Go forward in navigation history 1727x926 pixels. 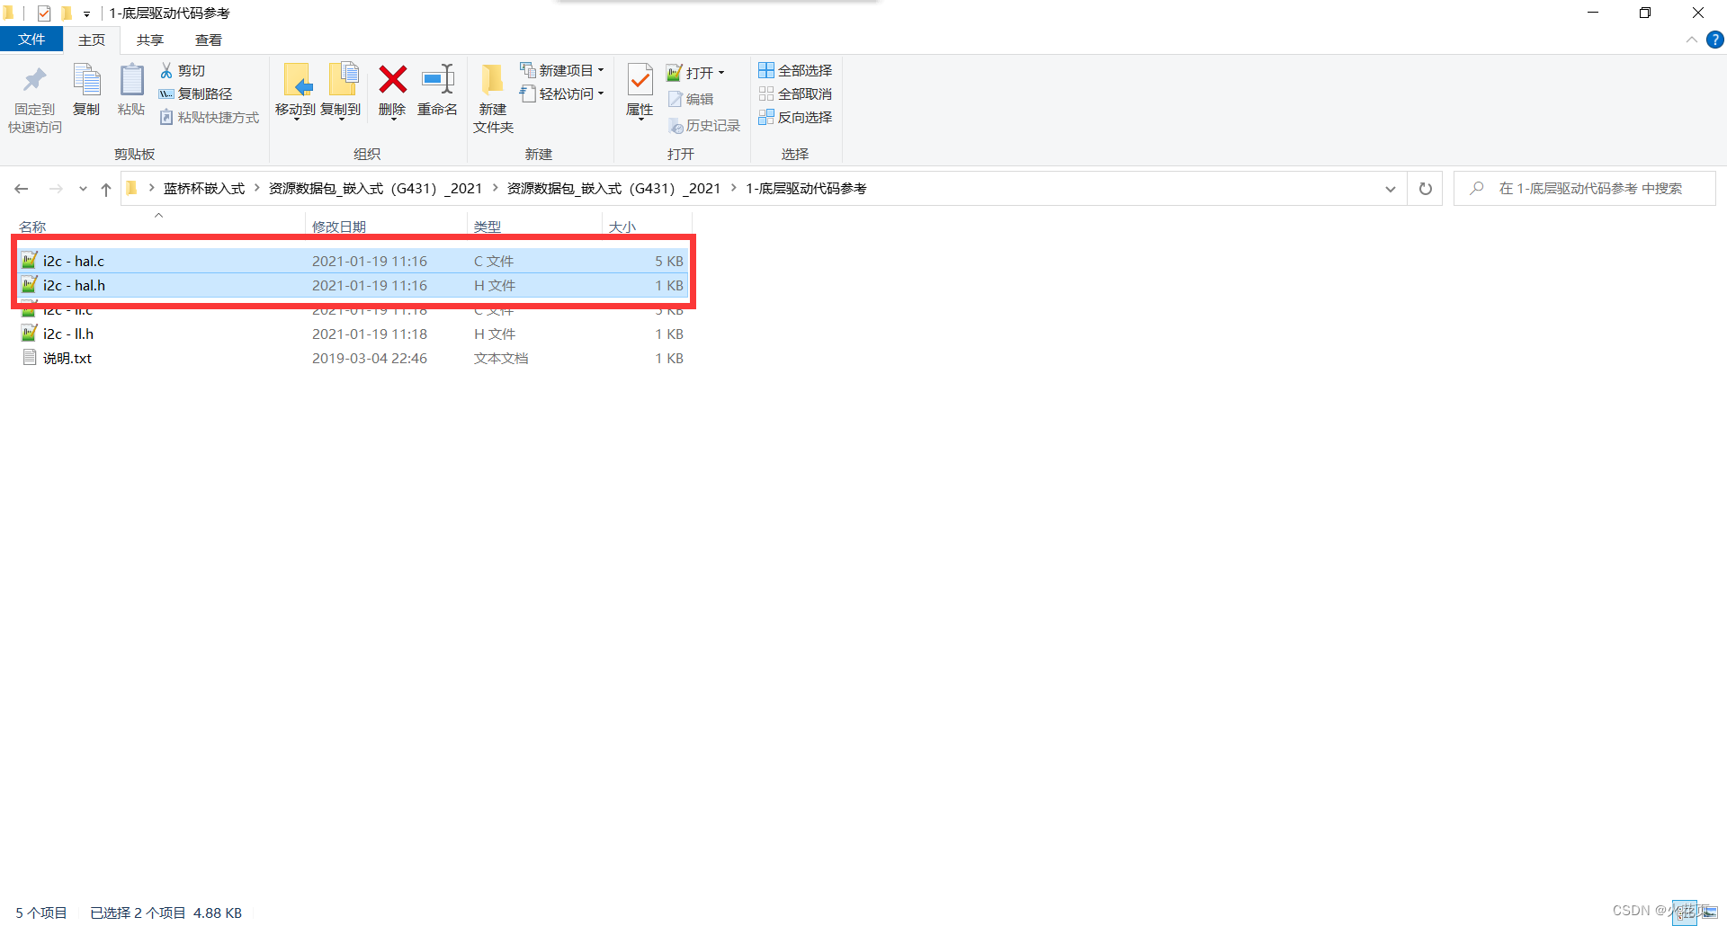coord(56,189)
